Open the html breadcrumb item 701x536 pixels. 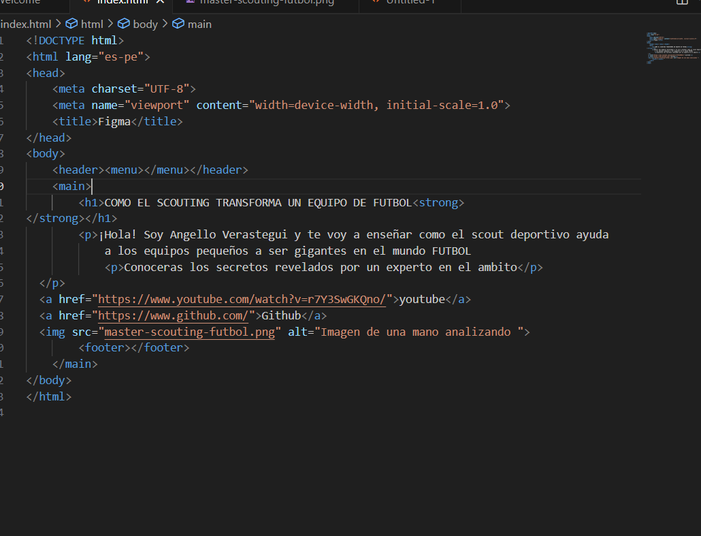point(92,24)
